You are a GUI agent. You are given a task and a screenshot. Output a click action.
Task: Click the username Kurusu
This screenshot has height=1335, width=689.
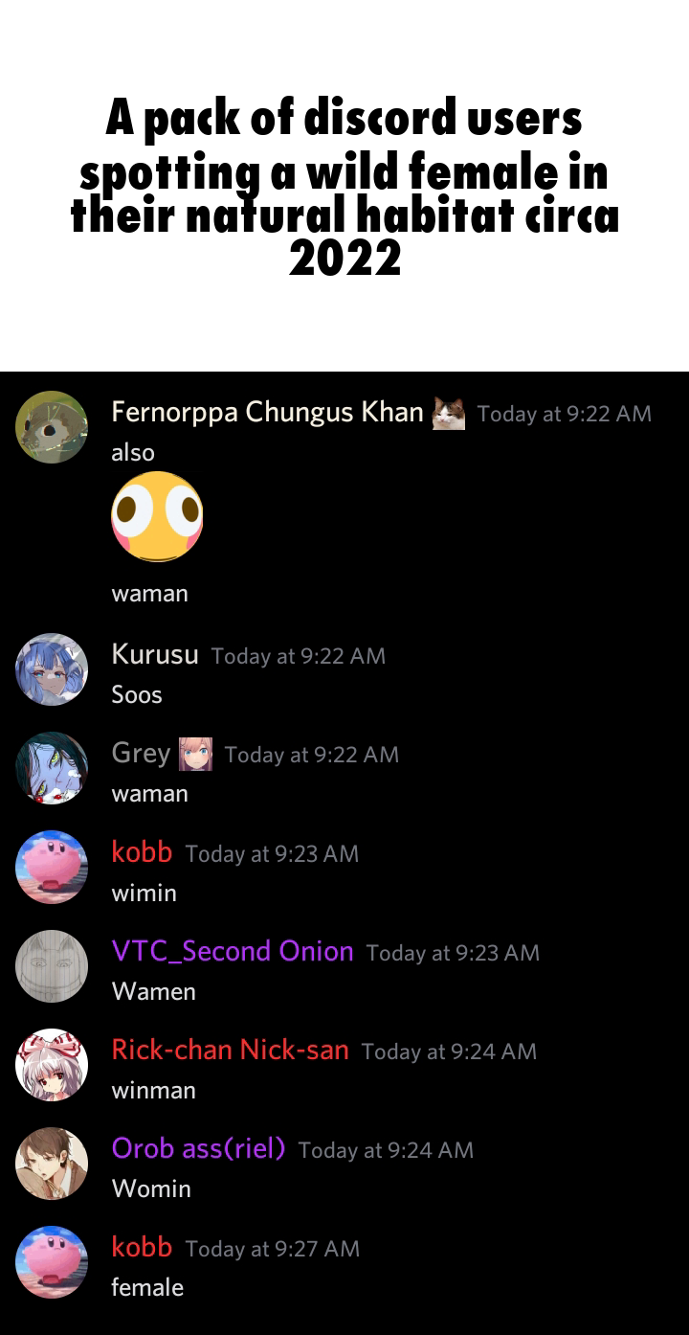click(155, 654)
